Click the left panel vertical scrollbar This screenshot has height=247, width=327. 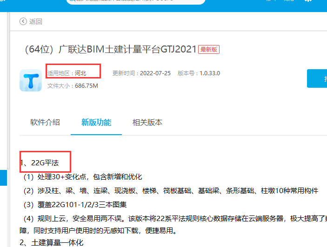(x=8, y=91)
